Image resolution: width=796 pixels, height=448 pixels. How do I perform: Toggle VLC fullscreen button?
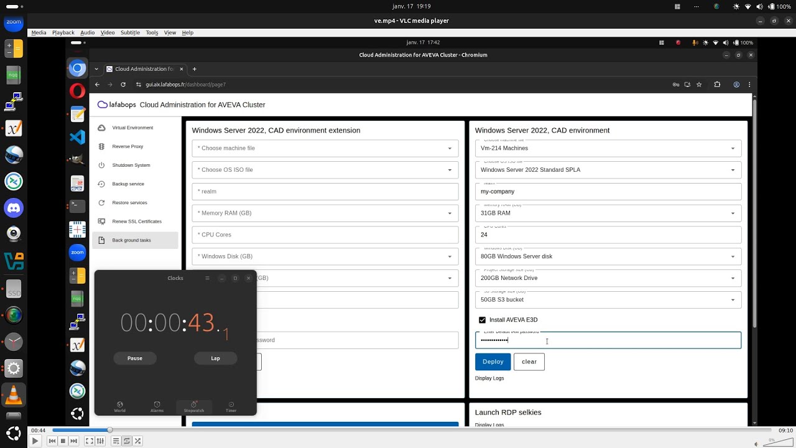tap(90, 441)
